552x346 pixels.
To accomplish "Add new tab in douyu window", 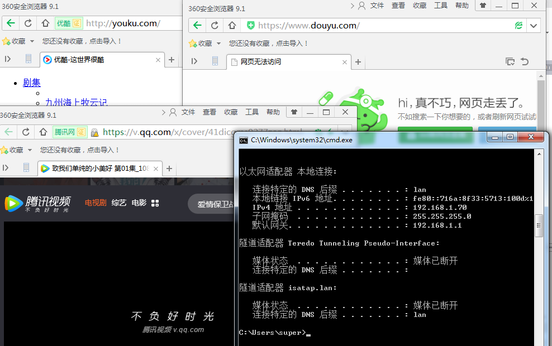I will click(358, 62).
